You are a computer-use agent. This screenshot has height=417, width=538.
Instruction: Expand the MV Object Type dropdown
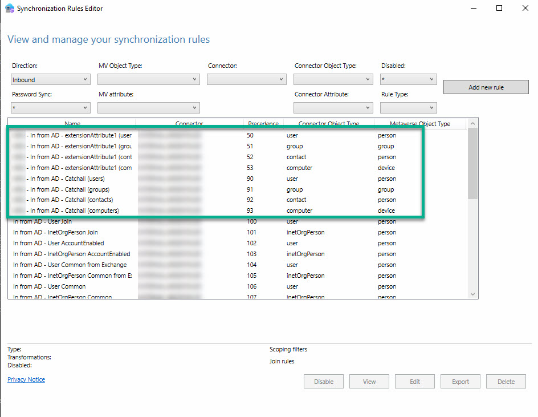(x=148, y=80)
